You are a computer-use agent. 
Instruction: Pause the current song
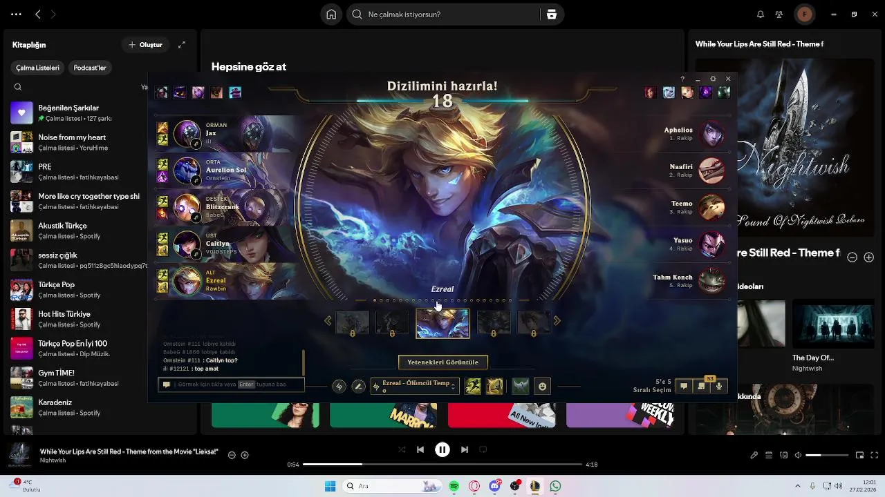tap(442, 449)
